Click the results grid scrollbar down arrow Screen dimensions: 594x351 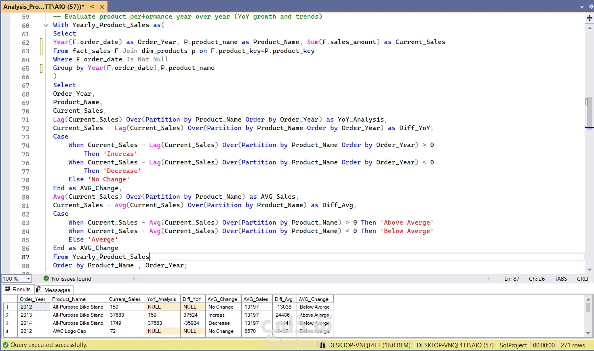tap(588, 333)
